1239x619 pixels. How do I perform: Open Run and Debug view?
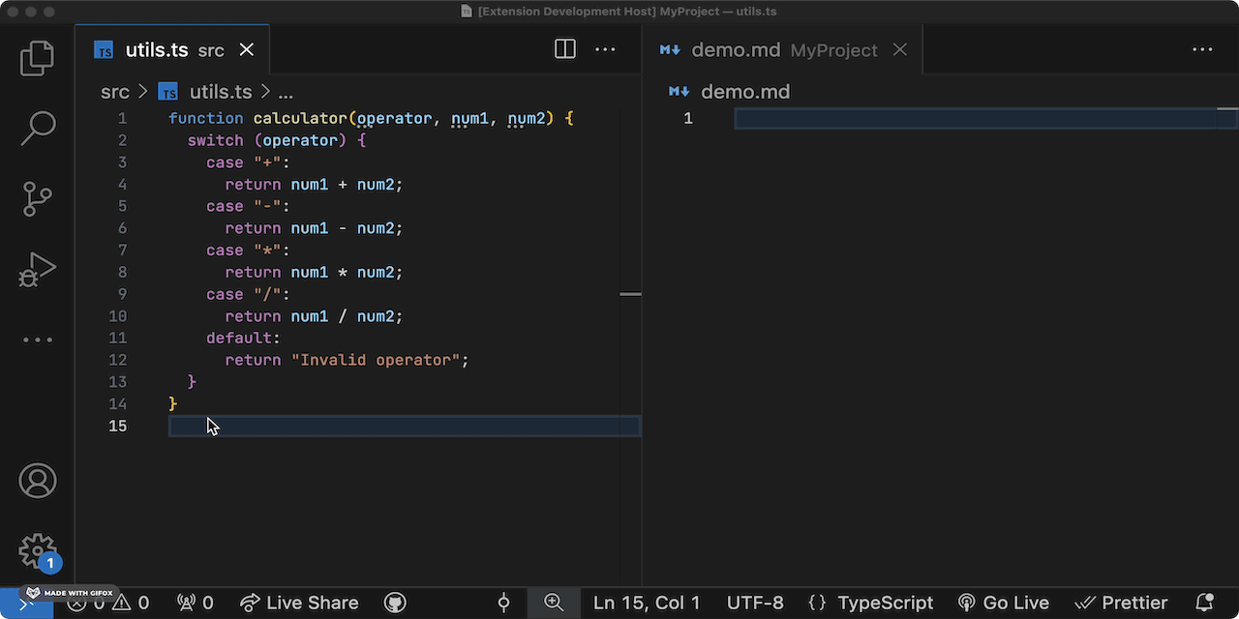pos(37,269)
